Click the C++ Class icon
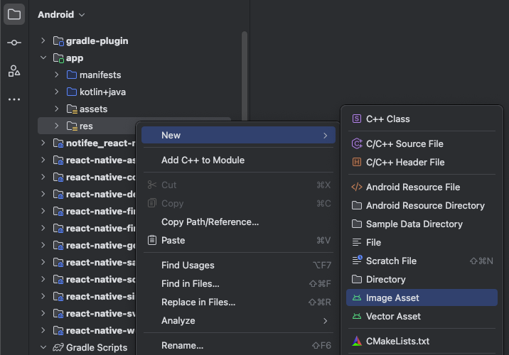Viewport: 509px width, 355px height. click(x=357, y=119)
